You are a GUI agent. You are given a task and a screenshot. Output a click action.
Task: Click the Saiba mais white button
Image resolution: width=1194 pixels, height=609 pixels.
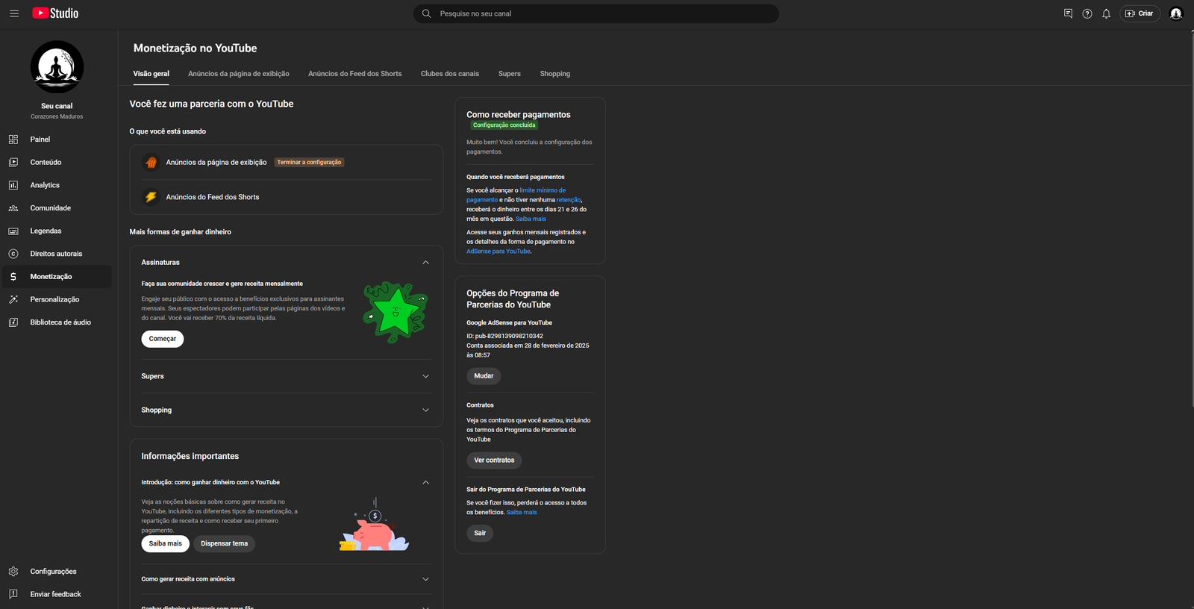(165, 543)
